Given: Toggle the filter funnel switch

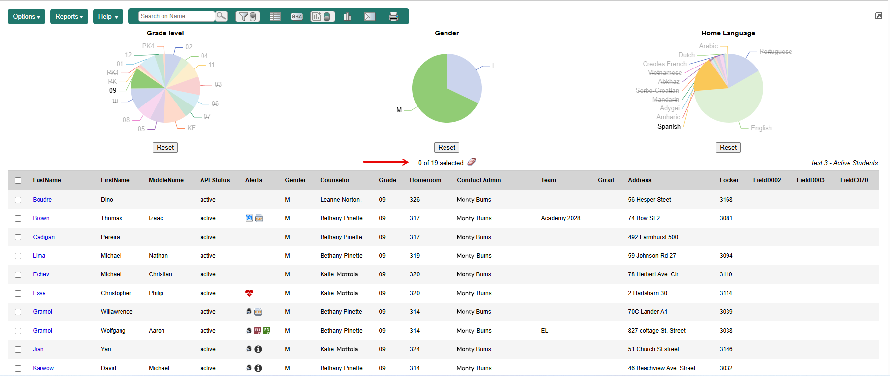Looking at the screenshot, I should [x=247, y=17].
